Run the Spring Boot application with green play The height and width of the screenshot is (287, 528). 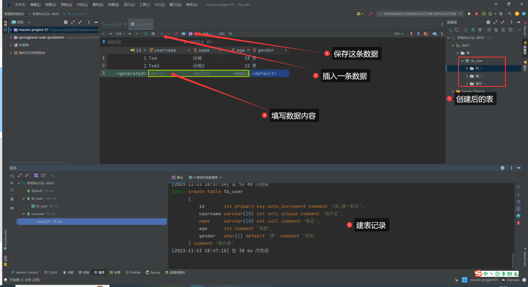pos(469,14)
